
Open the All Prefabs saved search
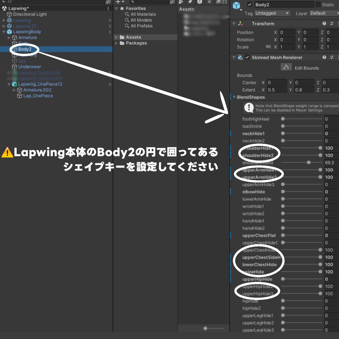point(142,26)
